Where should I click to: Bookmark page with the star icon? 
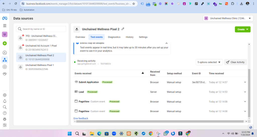coord(134,4)
